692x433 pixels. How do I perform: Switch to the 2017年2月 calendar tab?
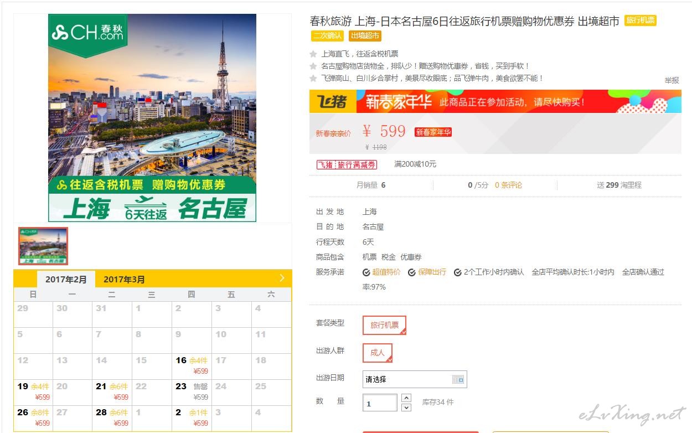66,280
